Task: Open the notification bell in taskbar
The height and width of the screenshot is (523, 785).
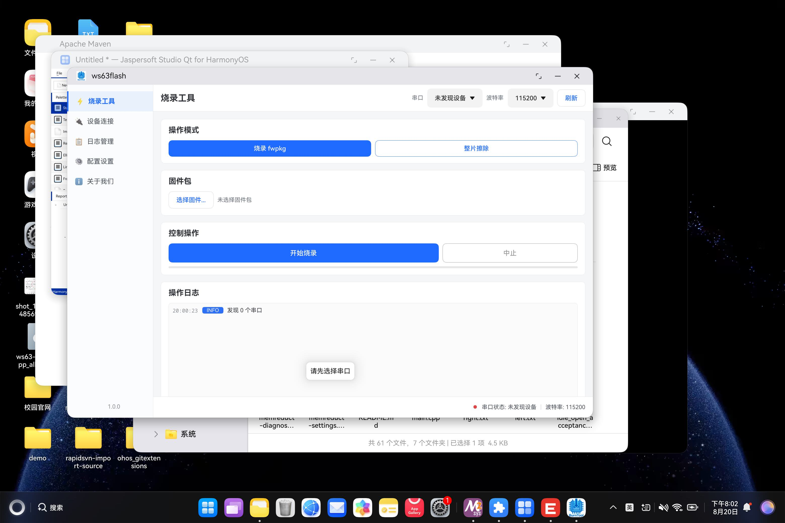Action: tap(747, 507)
